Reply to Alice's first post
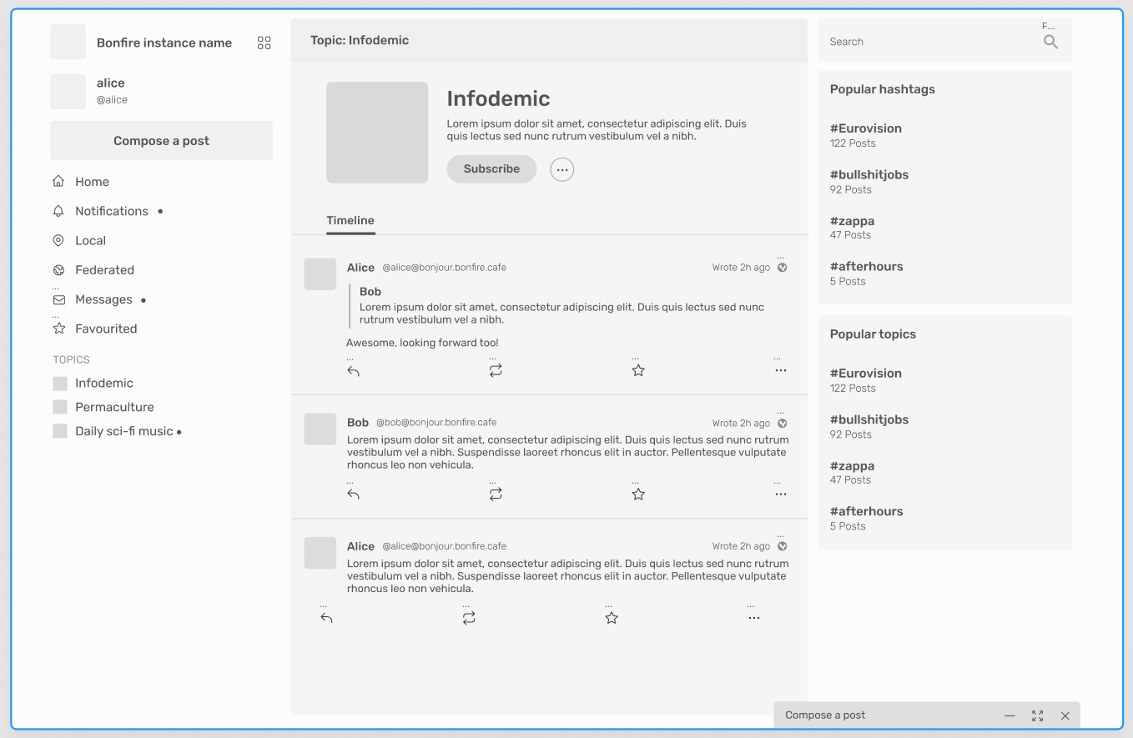The height and width of the screenshot is (738, 1133). click(353, 370)
